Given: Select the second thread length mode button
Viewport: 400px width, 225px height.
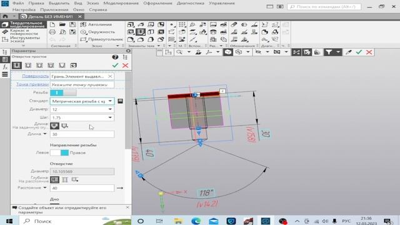Looking at the screenshot, I should coord(65,126).
